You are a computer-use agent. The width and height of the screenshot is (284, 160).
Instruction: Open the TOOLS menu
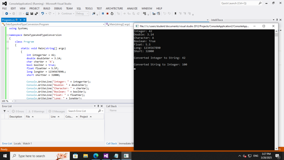click(x=89, y=8)
